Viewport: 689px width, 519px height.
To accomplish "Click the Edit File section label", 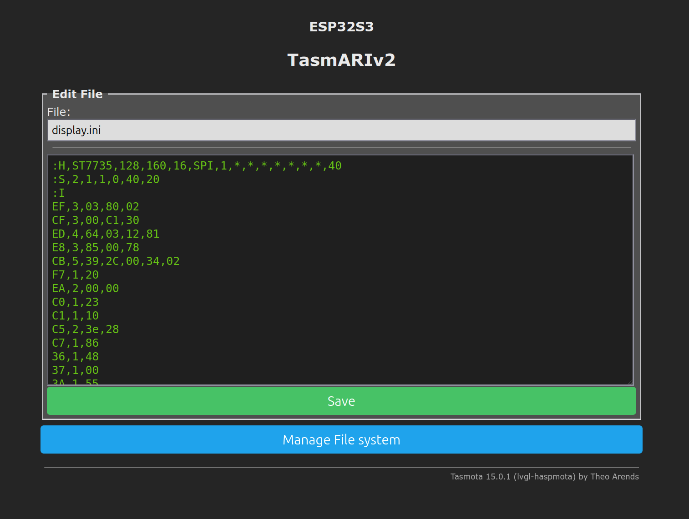I will (x=77, y=94).
